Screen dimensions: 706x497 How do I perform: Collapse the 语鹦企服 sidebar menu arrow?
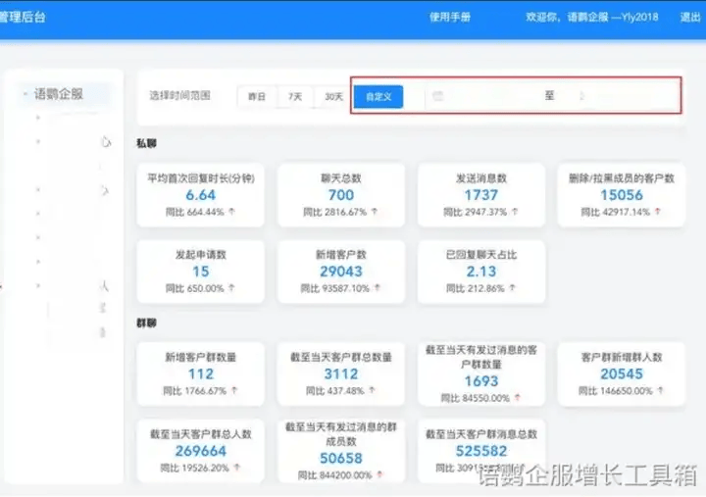point(25,95)
